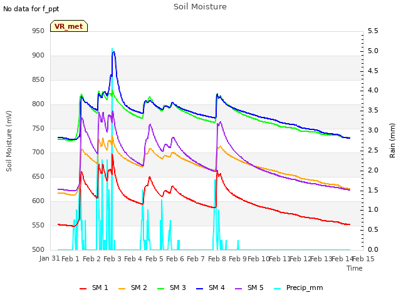Click the 950 y-axis tick label
This screenshot has width=401, height=300.
(38, 31)
